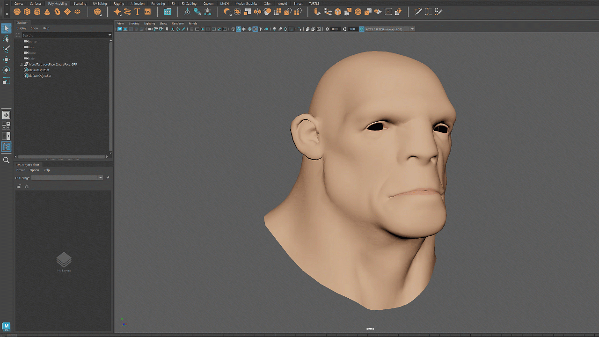Click the highlighted Outliner icon in the sidebar

coord(6,146)
